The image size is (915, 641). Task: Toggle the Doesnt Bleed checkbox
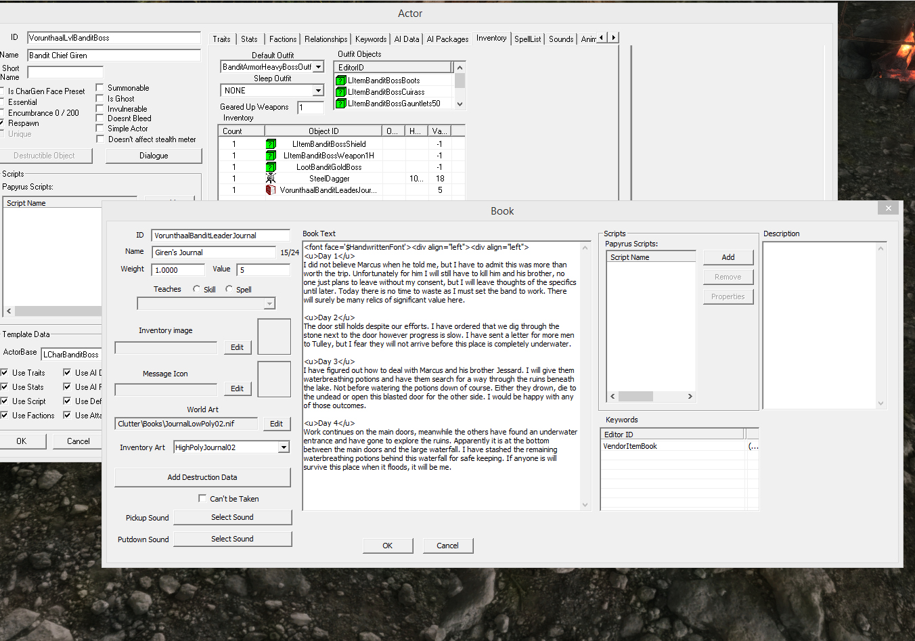pos(99,118)
